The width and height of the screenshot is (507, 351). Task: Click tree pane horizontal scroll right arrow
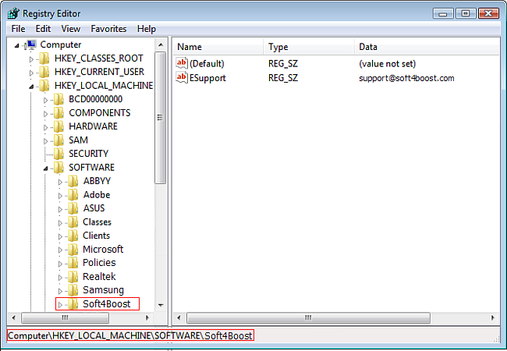pos(147,318)
